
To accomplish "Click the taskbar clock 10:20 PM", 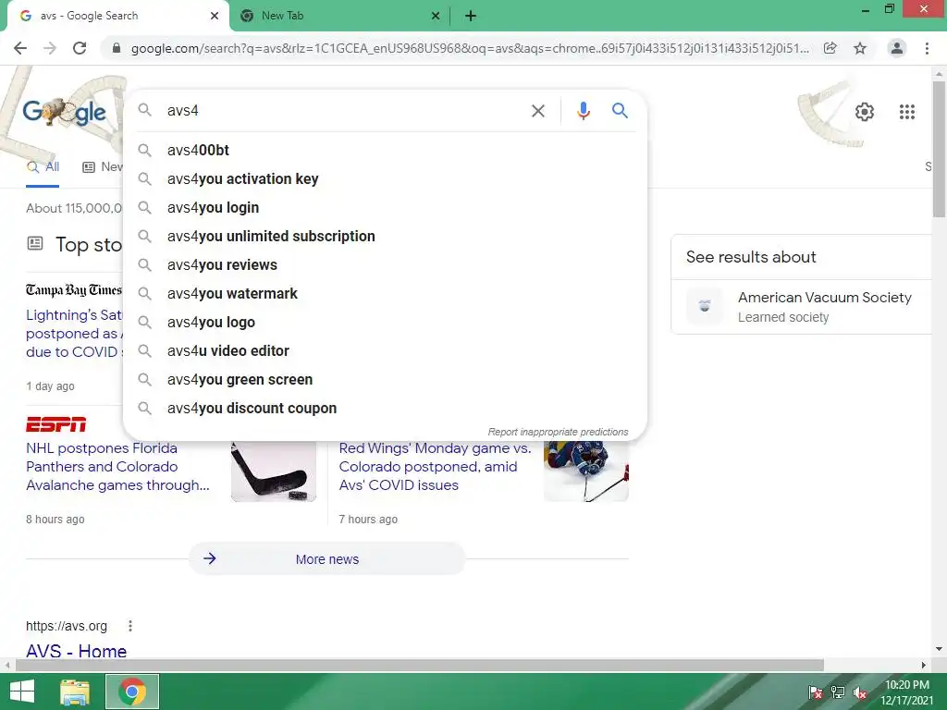I will (x=907, y=685).
